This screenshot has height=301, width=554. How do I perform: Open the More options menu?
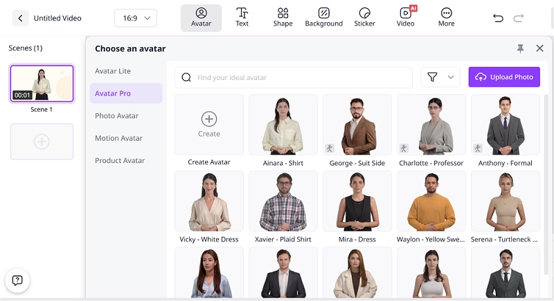[446, 18]
